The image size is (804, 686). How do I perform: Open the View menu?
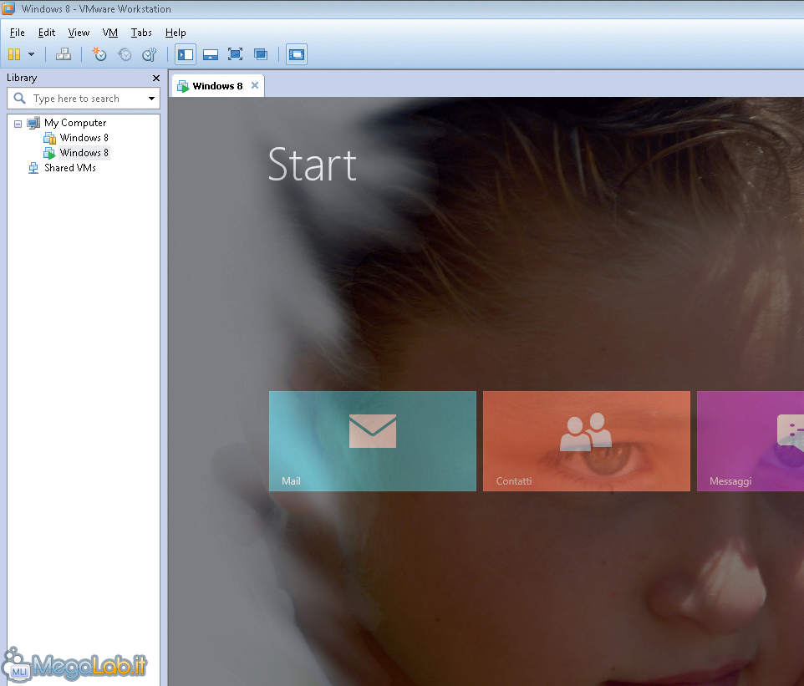(x=79, y=33)
